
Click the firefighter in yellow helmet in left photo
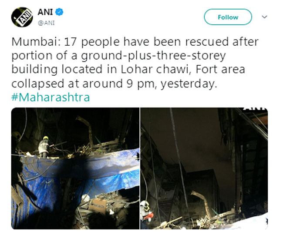click(x=44, y=147)
